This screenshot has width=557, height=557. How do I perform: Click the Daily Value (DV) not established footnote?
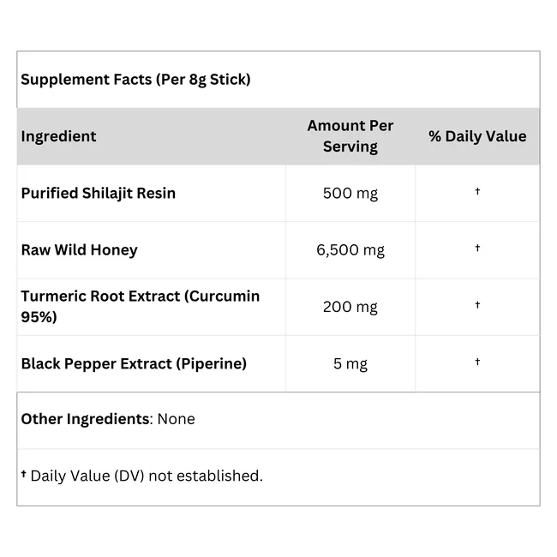tap(147, 476)
